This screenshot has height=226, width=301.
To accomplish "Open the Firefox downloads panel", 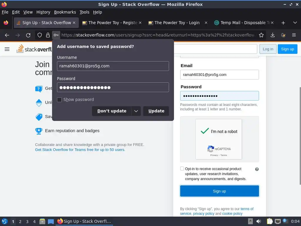I will click(272, 35).
